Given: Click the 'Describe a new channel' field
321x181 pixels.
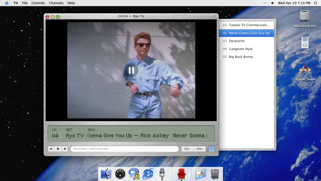Looking at the screenshot, I should click(125, 149).
